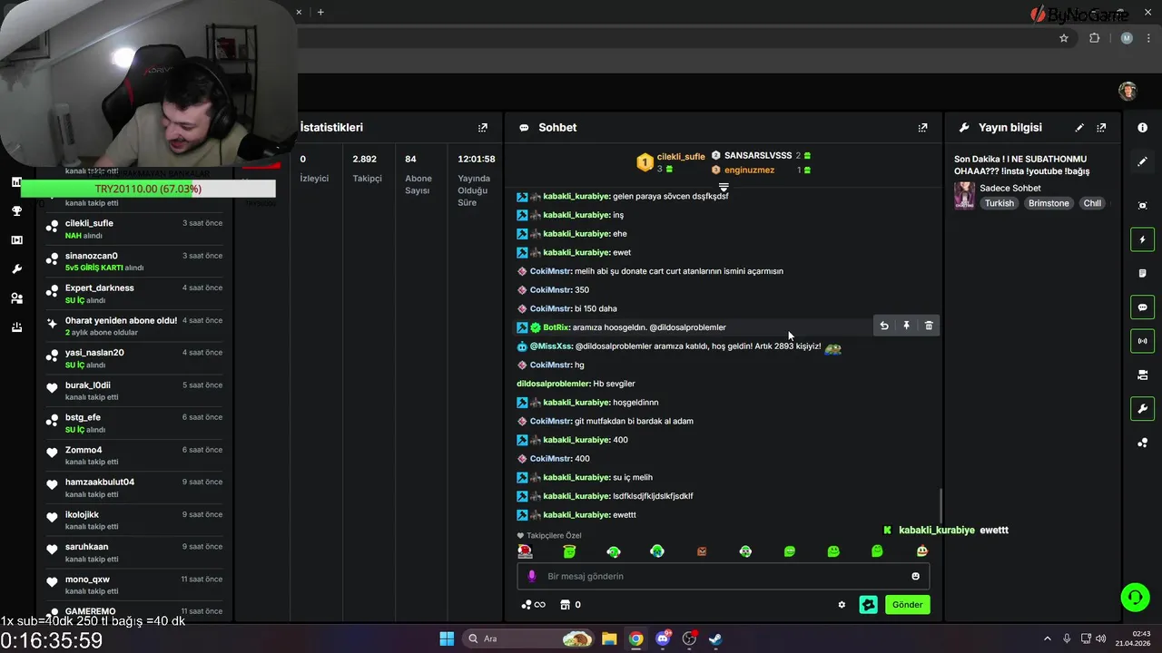Open the clip capture icon in right sidebar
Viewport: 1162px width, 653px height.
[1142, 206]
